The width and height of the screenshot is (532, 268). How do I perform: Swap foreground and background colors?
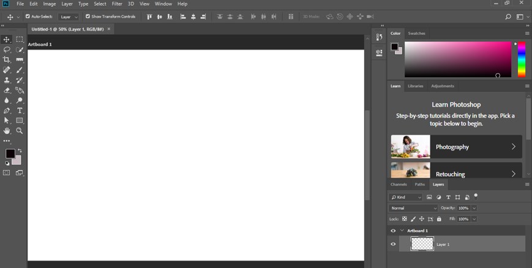(20, 151)
